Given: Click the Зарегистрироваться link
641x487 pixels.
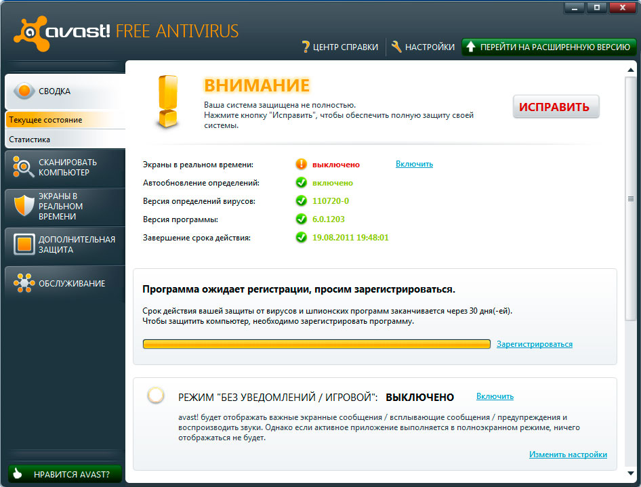Looking at the screenshot, I should point(534,344).
